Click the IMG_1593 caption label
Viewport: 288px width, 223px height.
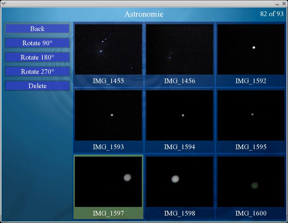click(x=108, y=147)
